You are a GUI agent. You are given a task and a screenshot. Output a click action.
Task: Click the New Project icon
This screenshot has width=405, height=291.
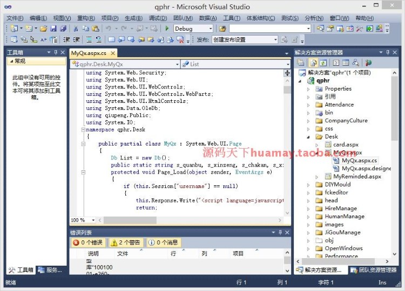pos(14,29)
